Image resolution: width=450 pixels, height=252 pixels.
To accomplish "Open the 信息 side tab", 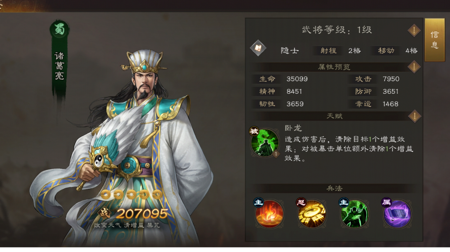I will (434, 40).
